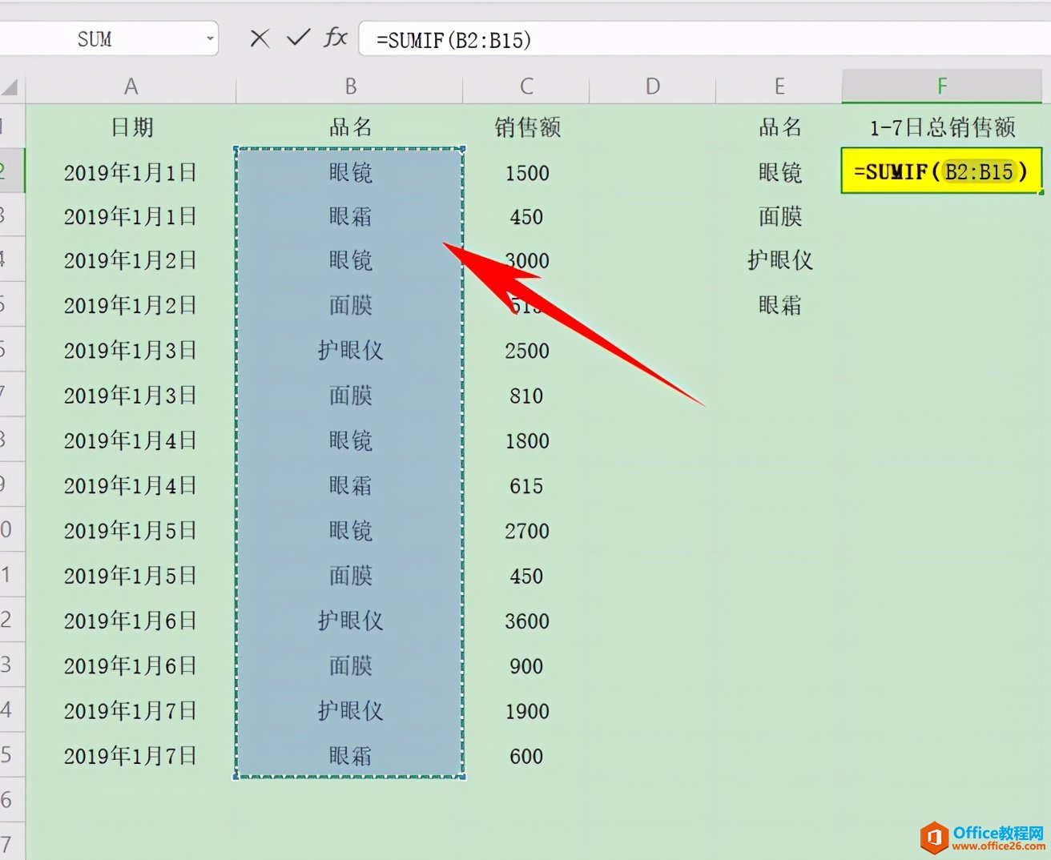Image resolution: width=1051 pixels, height=860 pixels.
Task: Select column E header
Action: pos(779,86)
